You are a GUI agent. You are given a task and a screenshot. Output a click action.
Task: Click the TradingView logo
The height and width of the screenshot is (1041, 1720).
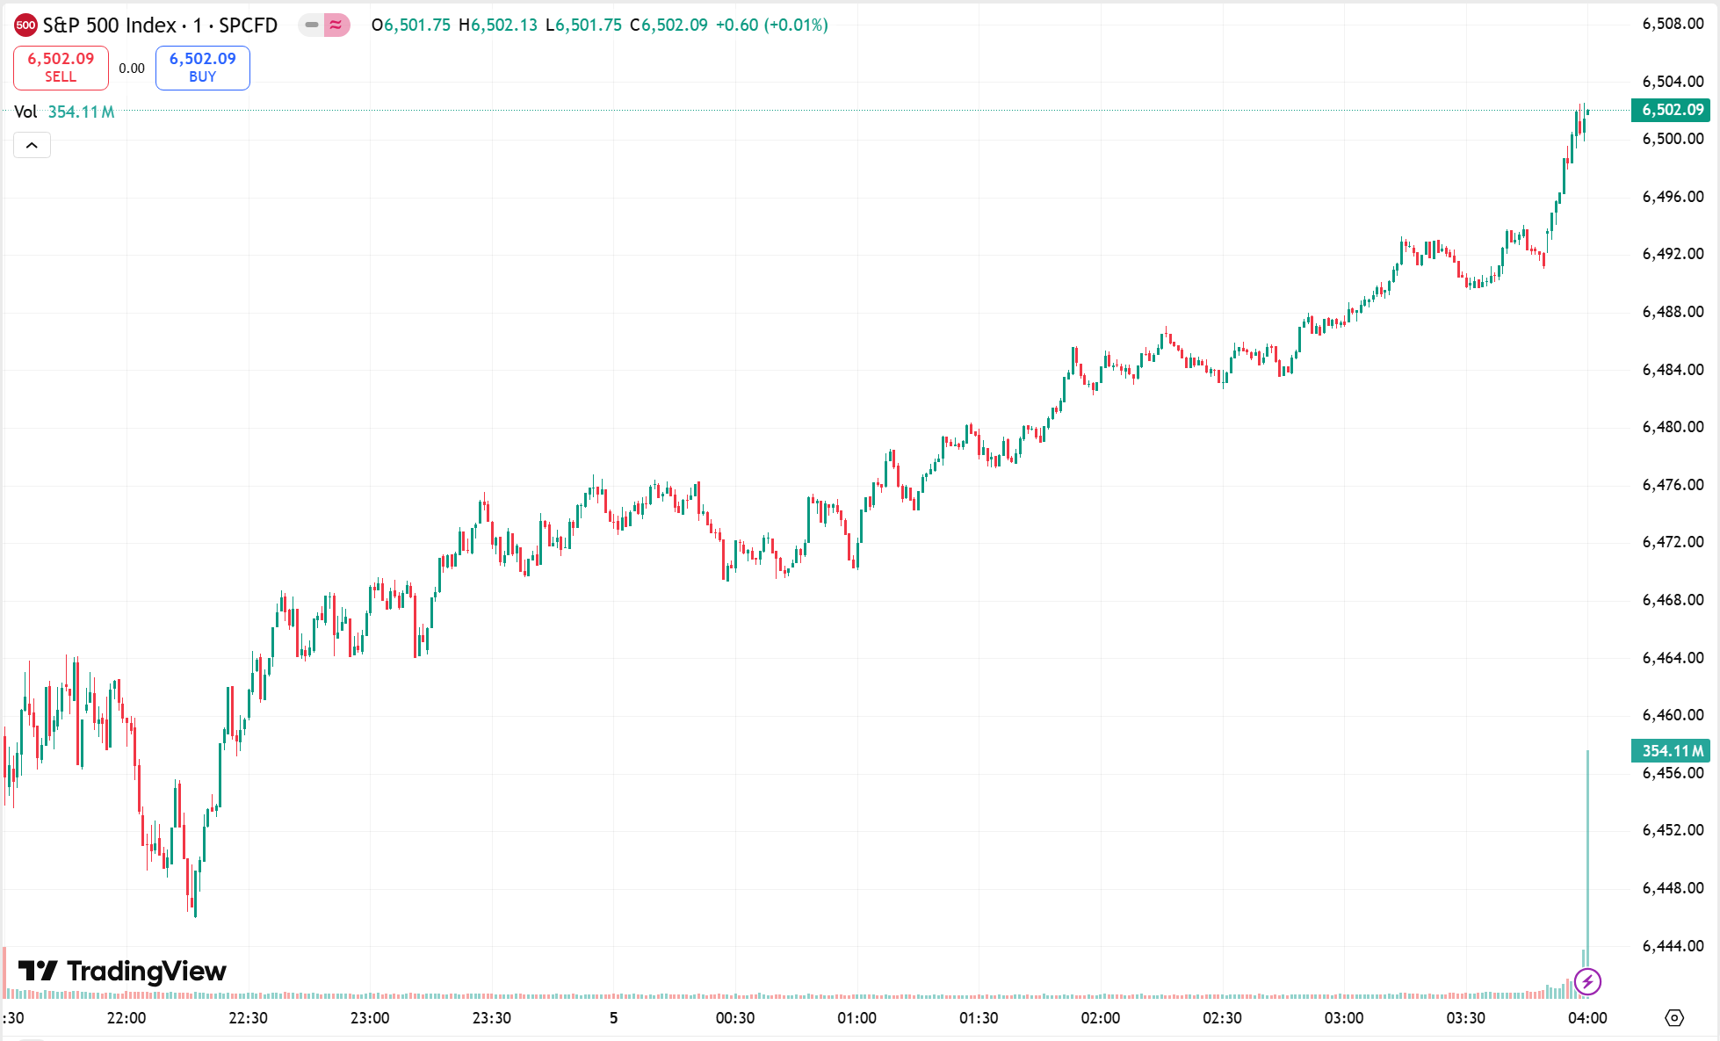[123, 971]
